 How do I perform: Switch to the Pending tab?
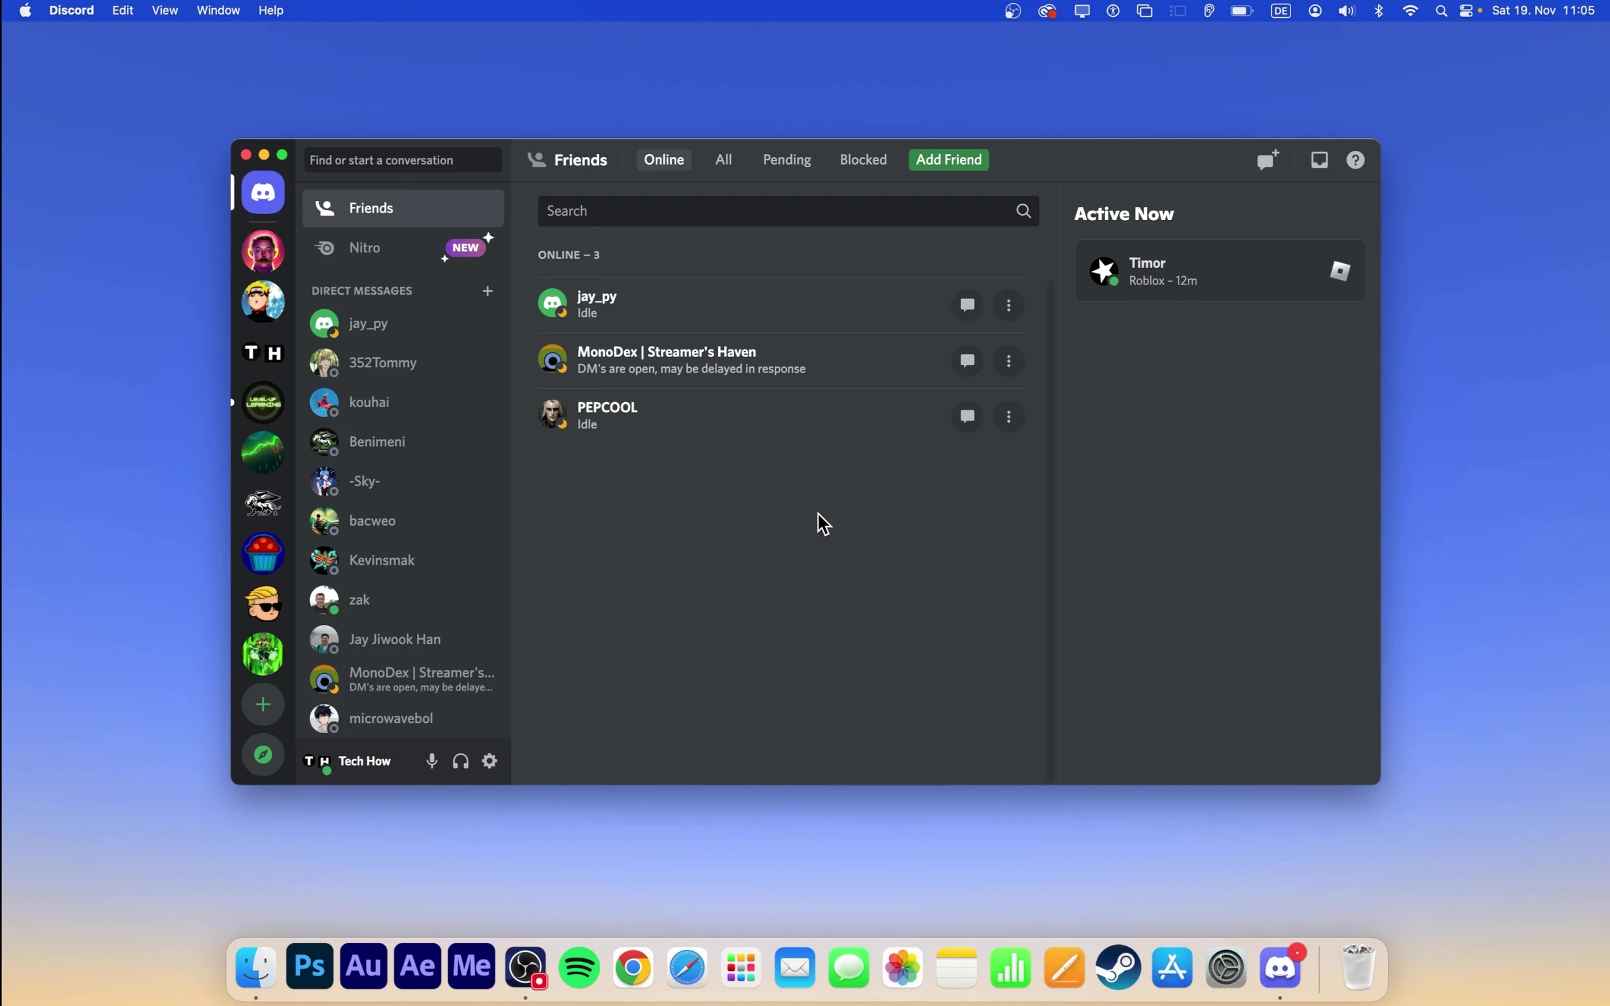[787, 160]
